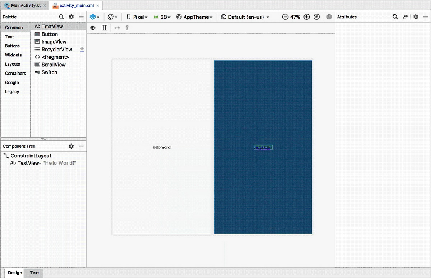Image resolution: width=431 pixels, height=278 pixels.
Task: Select ScrollView in palette
Action: coord(59,65)
